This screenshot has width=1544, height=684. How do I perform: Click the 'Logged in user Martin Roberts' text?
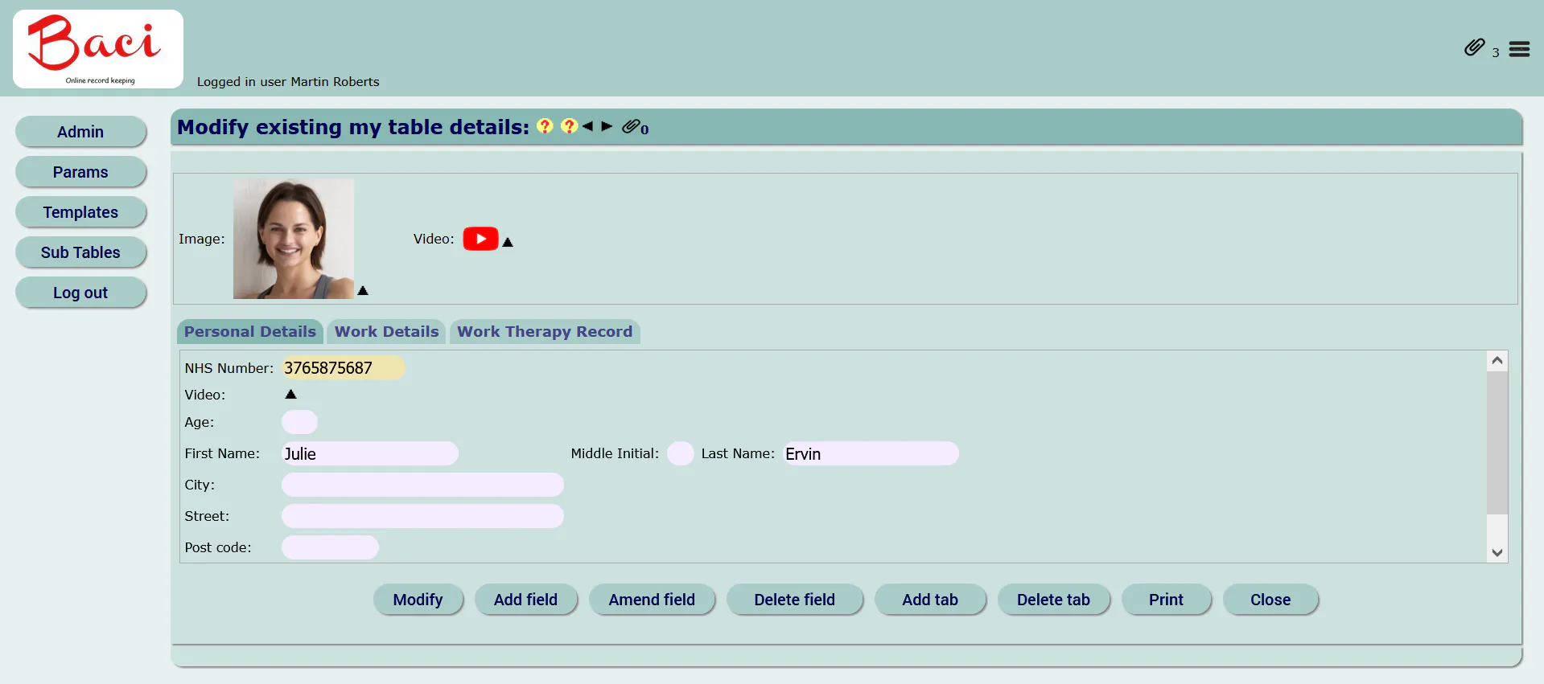point(288,82)
